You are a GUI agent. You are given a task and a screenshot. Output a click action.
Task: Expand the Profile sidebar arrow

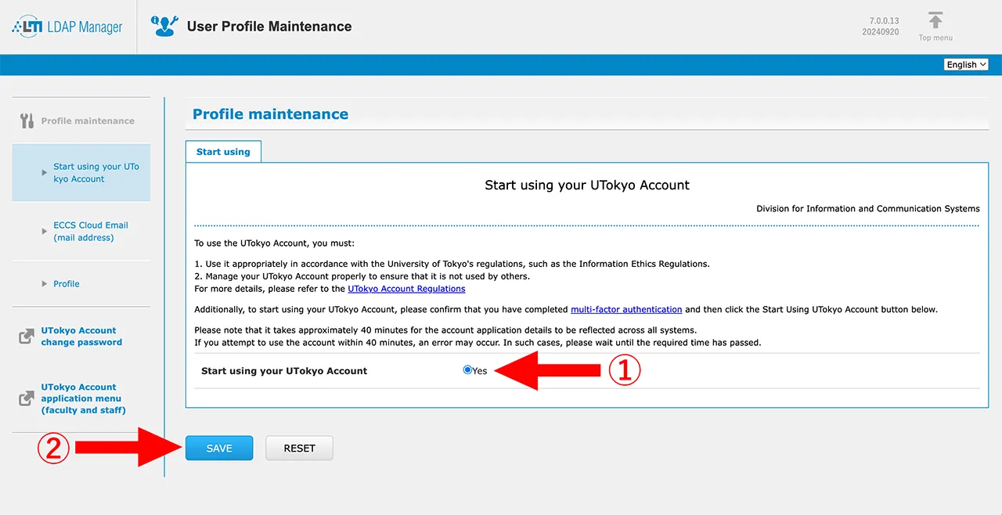pyautogui.click(x=45, y=283)
